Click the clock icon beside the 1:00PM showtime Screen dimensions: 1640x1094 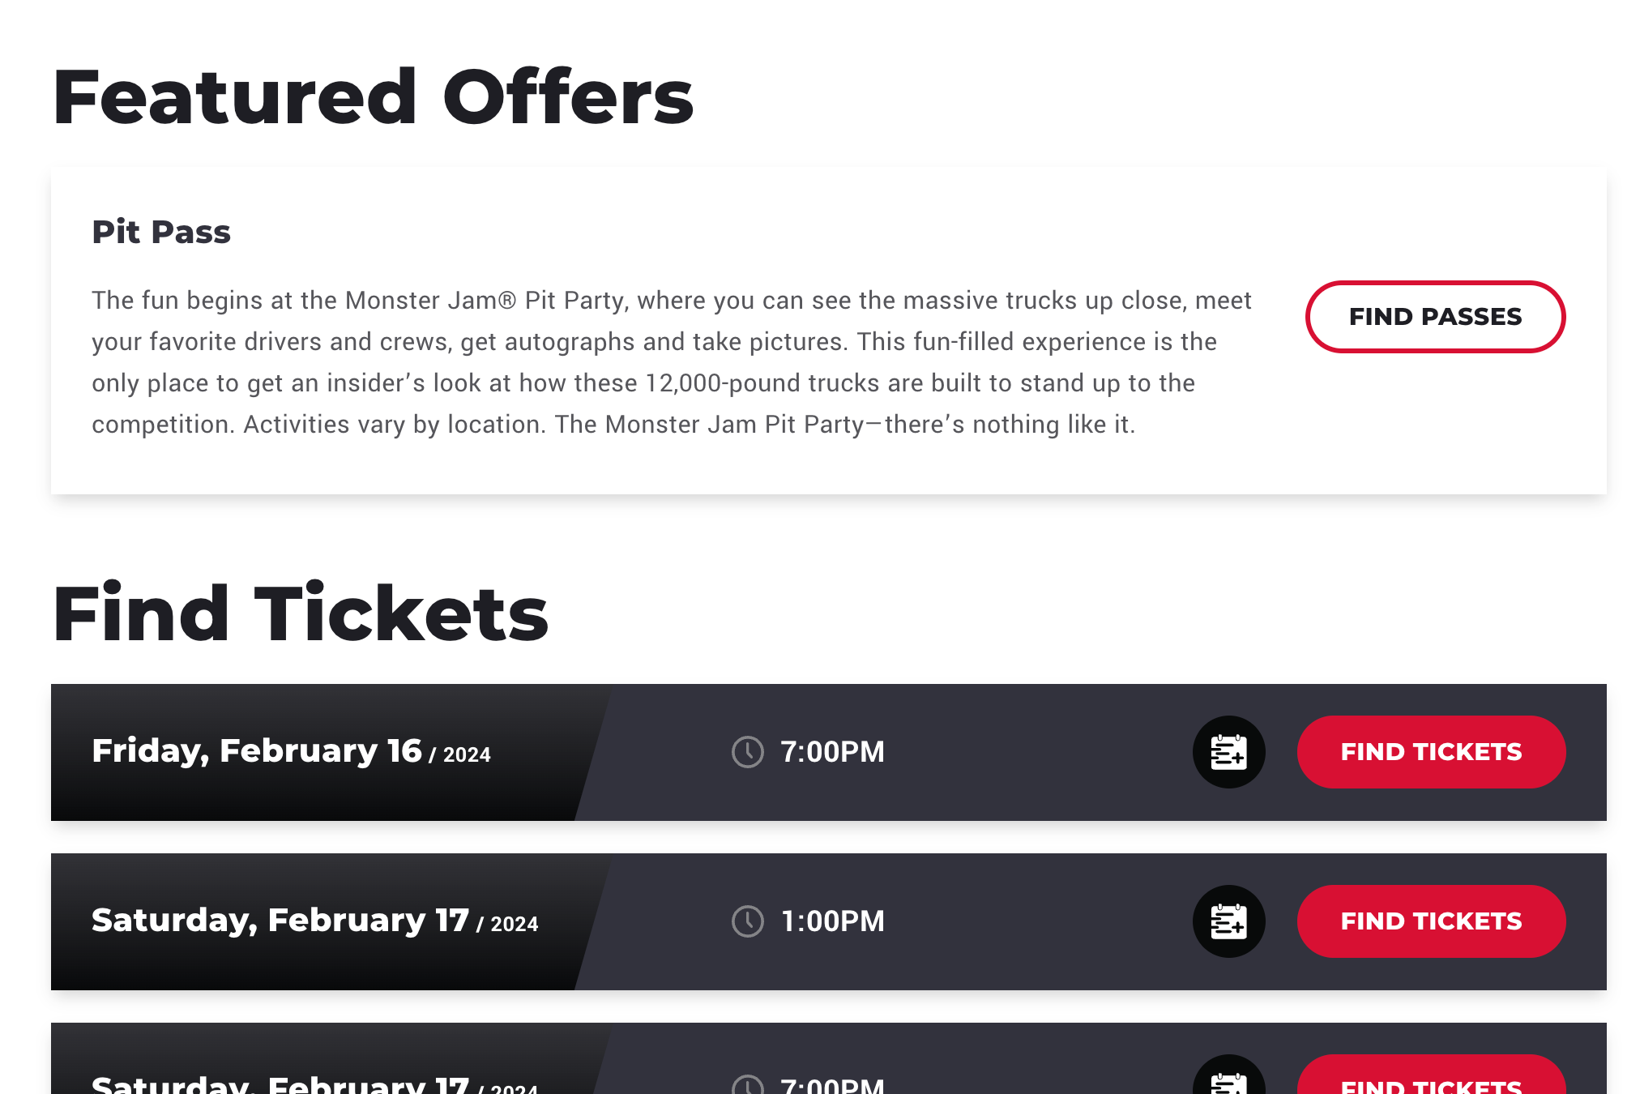[746, 921]
